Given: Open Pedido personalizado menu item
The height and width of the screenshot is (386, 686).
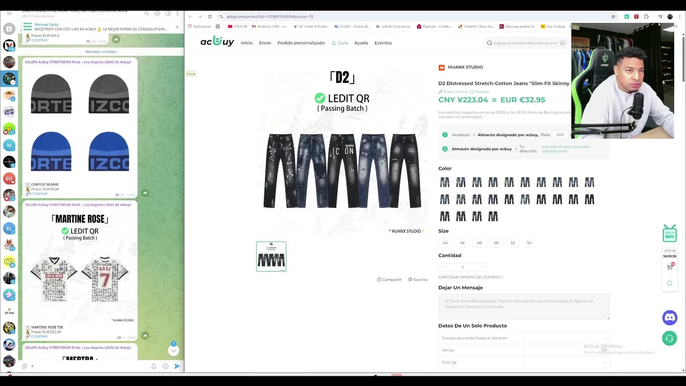Looking at the screenshot, I should click(x=301, y=43).
